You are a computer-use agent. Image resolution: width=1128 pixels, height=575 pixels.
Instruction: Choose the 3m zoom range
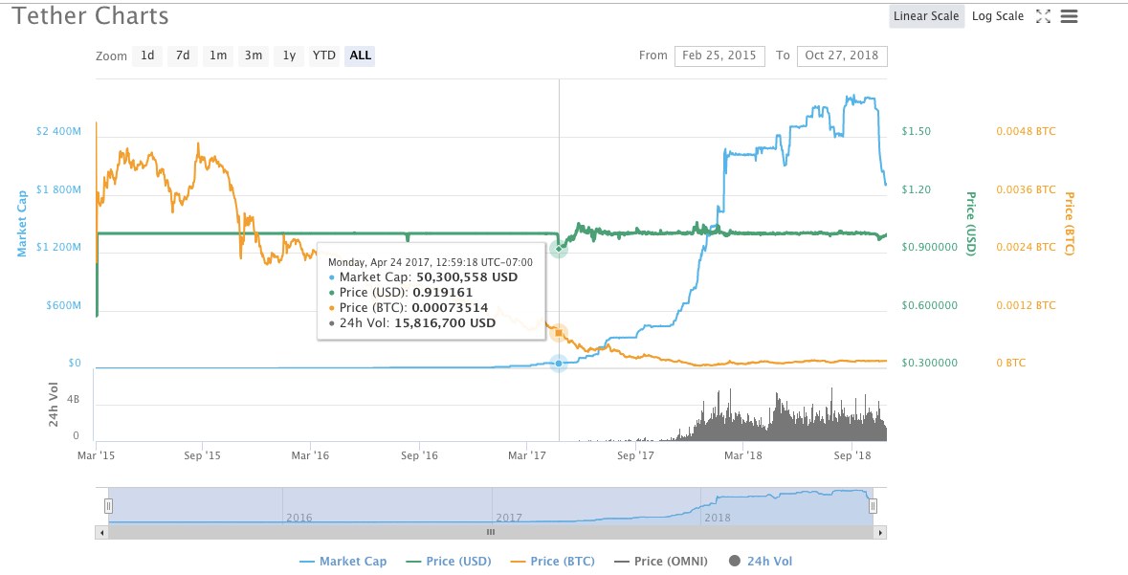(254, 55)
